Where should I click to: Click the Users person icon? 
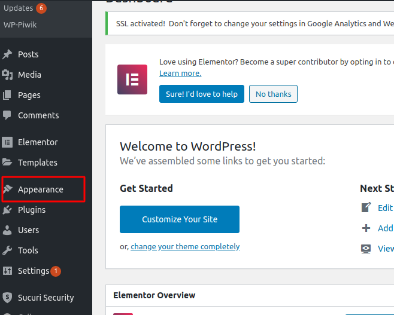(7, 230)
